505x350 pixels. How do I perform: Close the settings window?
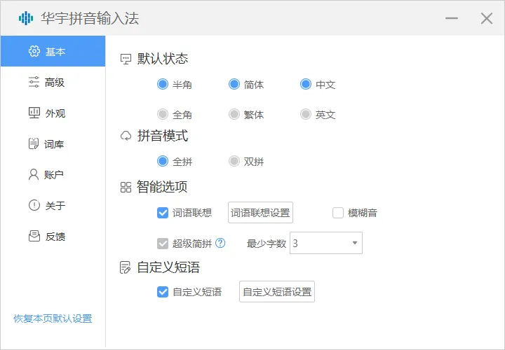[487, 18]
